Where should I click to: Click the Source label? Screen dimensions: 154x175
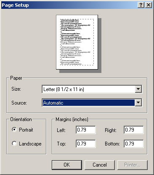pos(19,103)
